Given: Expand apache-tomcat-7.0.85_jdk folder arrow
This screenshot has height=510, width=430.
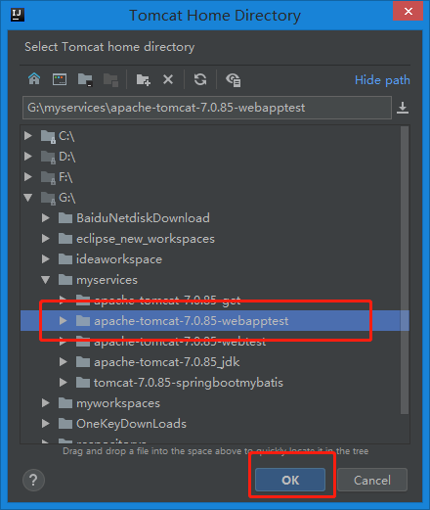Looking at the screenshot, I should click(x=64, y=362).
